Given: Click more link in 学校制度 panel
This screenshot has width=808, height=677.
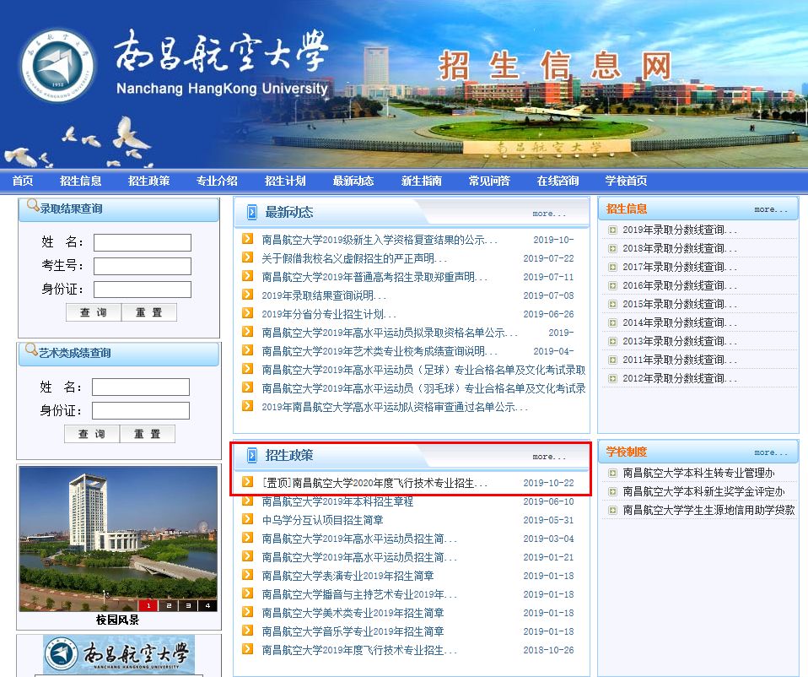Looking at the screenshot, I should tap(771, 452).
